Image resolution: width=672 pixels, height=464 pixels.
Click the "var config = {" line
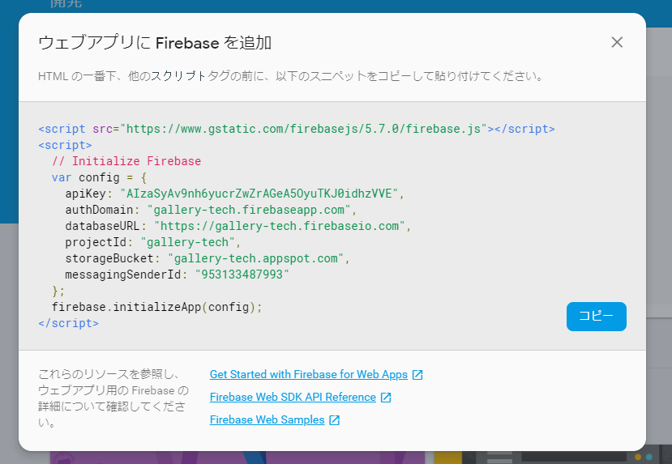coord(100,177)
